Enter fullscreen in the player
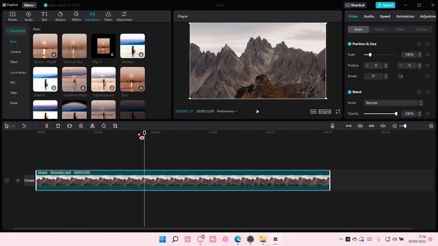 click(x=338, y=111)
